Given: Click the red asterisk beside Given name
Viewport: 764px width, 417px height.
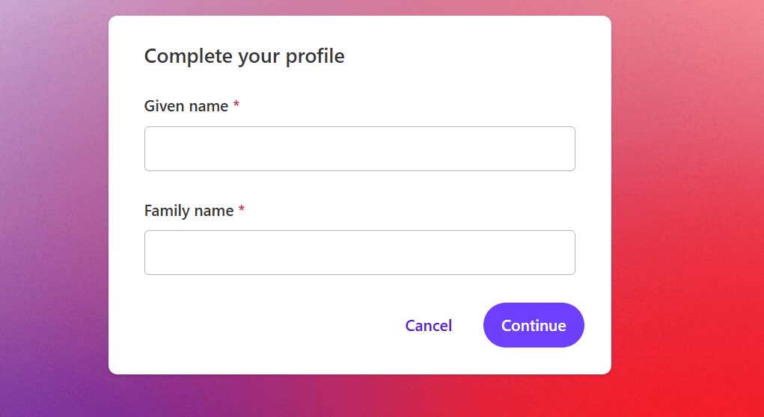Looking at the screenshot, I should (236, 105).
